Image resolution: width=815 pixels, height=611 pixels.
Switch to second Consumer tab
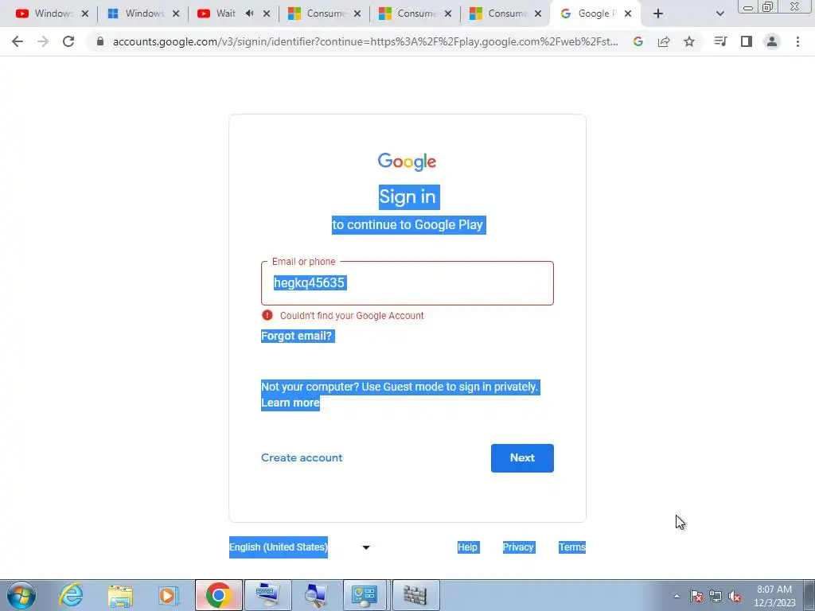click(408, 14)
